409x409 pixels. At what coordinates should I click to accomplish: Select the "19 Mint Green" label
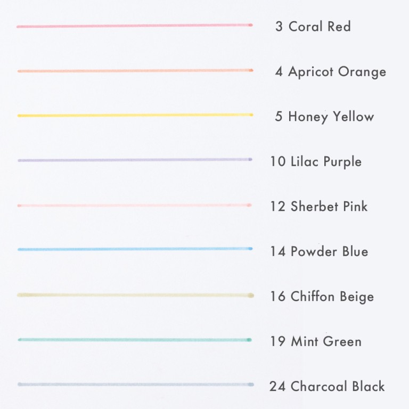pyautogui.click(x=316, y=341)
